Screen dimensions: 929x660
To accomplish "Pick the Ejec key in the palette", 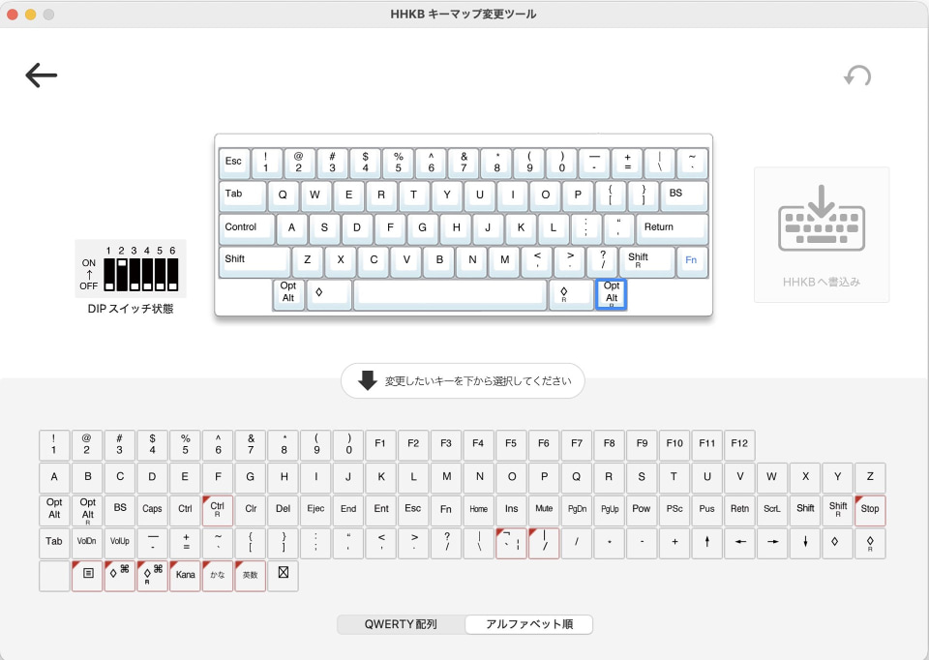I will pos(315,510).
